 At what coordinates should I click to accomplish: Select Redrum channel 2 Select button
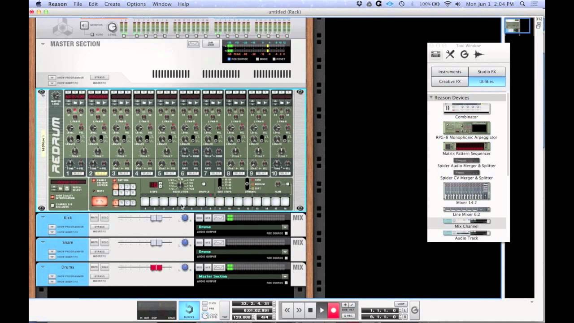pyautogui.click(x=101, y=174)
